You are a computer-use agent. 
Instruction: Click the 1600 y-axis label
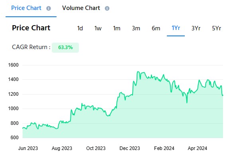pos(13,65)
